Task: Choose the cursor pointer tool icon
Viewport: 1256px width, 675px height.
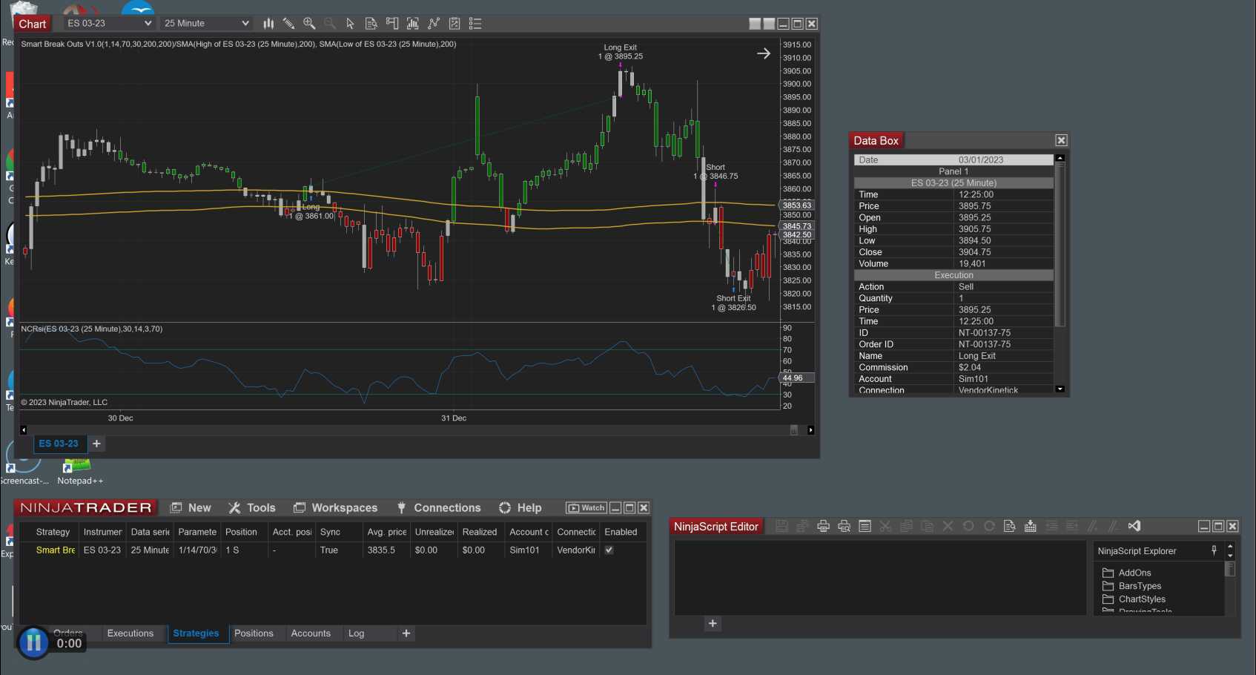Action: click(x=350, y=24)
